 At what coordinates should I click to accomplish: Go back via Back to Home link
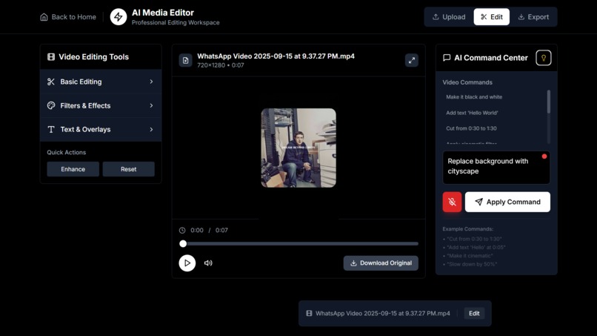point(68,17)
